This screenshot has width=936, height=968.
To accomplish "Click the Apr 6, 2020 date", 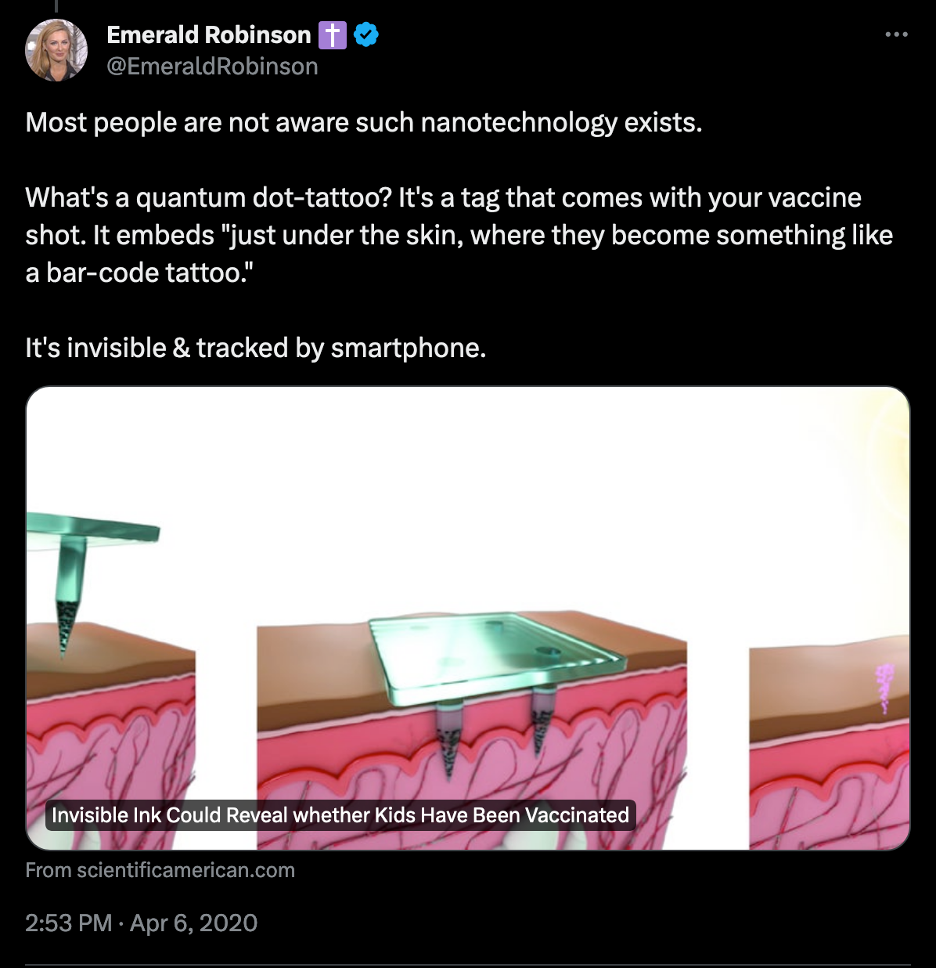I will click(194, 923).
